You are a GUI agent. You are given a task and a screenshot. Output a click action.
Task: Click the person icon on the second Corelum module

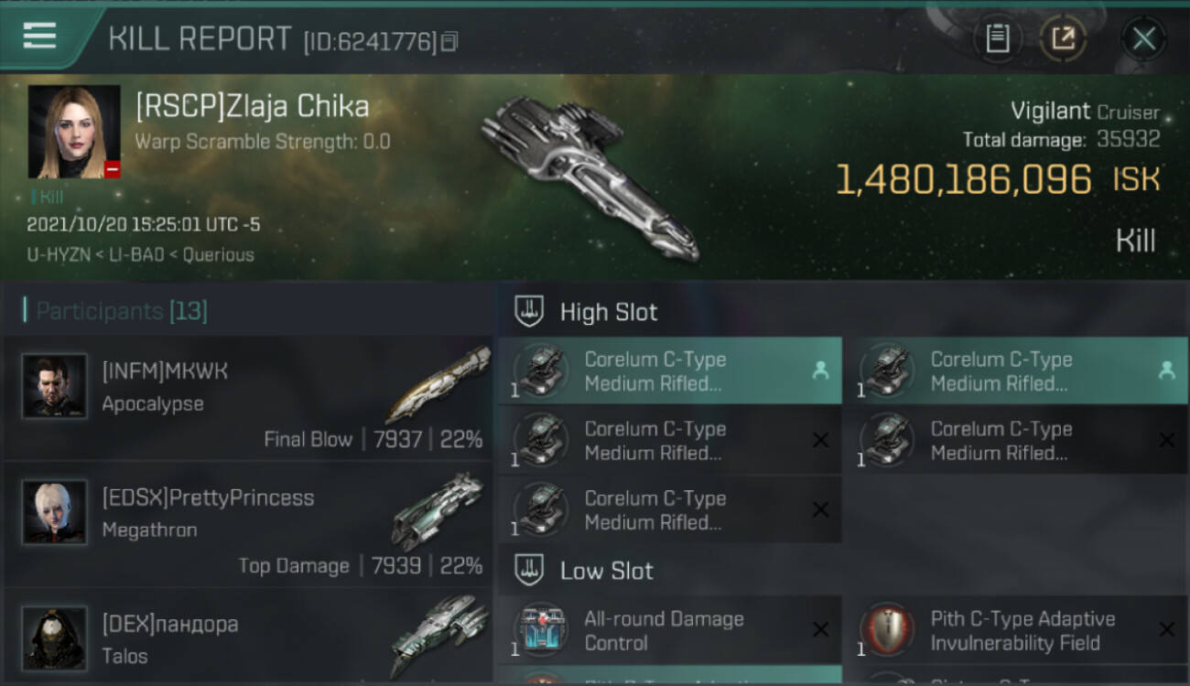(x=1166, y=370)
